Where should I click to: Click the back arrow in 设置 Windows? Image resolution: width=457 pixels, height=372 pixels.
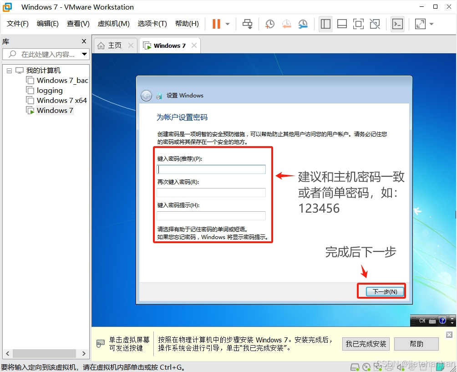click(x=146, y=96)
